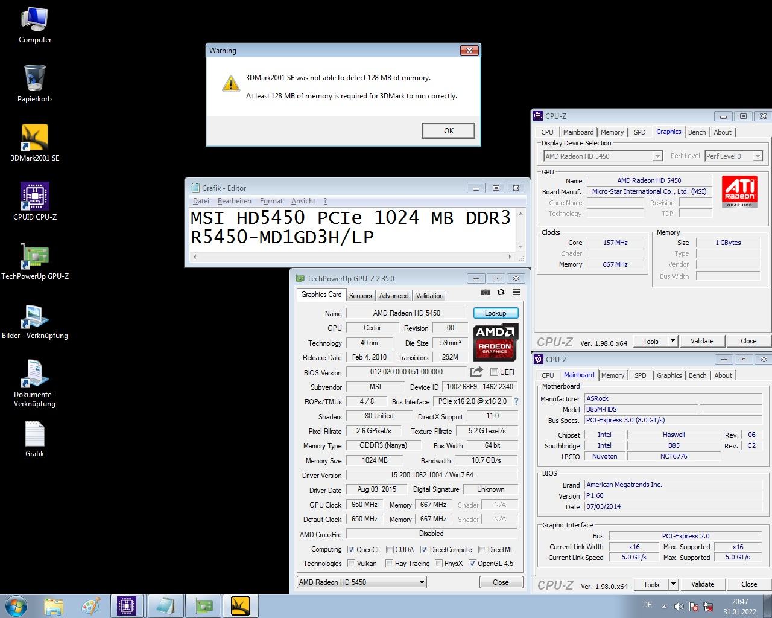The image size is (772, 618).
Task: Toggle the Vulkan checkbox
Action: (x=352, y=564)
